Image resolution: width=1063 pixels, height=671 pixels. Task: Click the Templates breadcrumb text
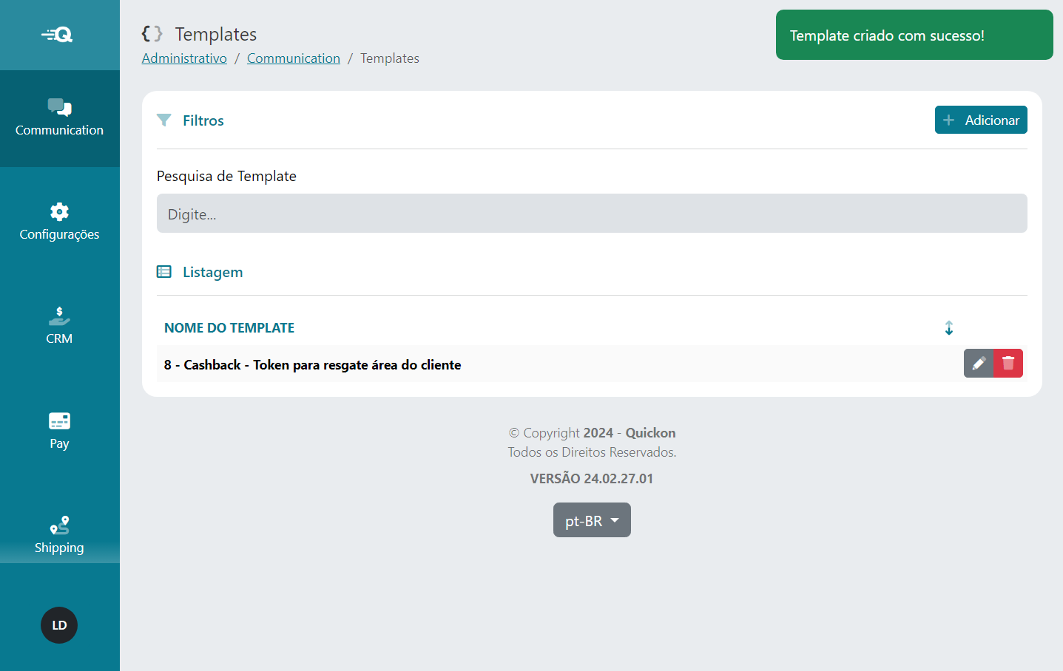390,58
